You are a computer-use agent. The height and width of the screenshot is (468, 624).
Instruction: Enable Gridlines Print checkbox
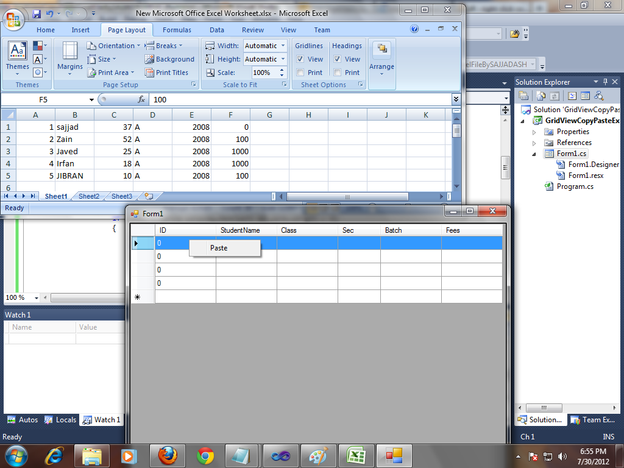(x=299, y=72)
